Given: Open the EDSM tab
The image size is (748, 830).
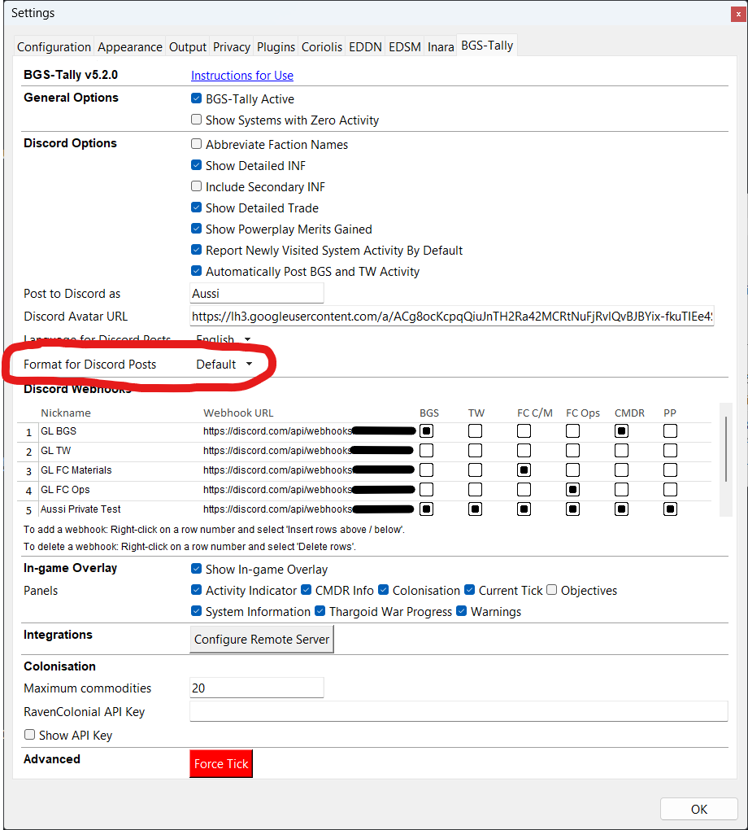Looking at the screenshot, I should tap(405, 47).
